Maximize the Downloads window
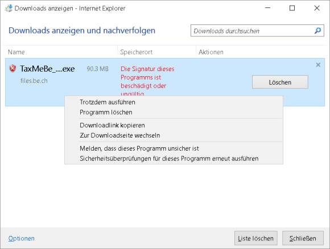This screenshot has width=330, height=249. tap(292, 8)
